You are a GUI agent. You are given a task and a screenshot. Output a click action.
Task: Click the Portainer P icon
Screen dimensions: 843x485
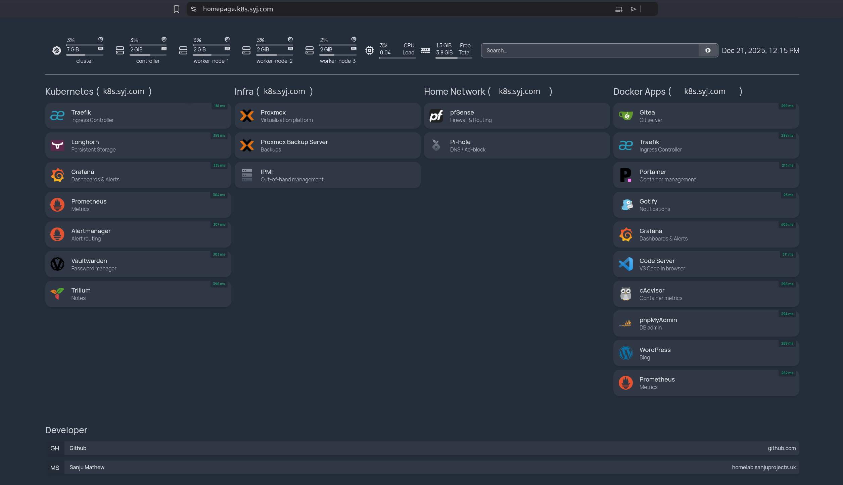(x=625, y=175)
